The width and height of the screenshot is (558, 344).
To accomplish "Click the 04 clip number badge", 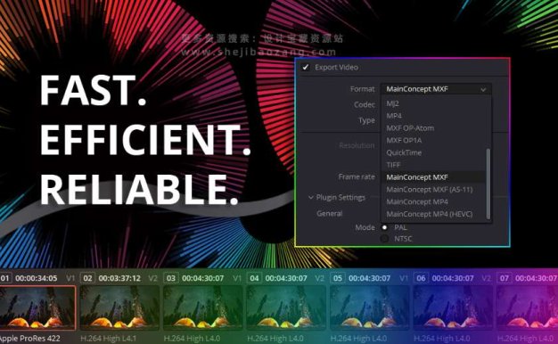I will pos(254,278).
